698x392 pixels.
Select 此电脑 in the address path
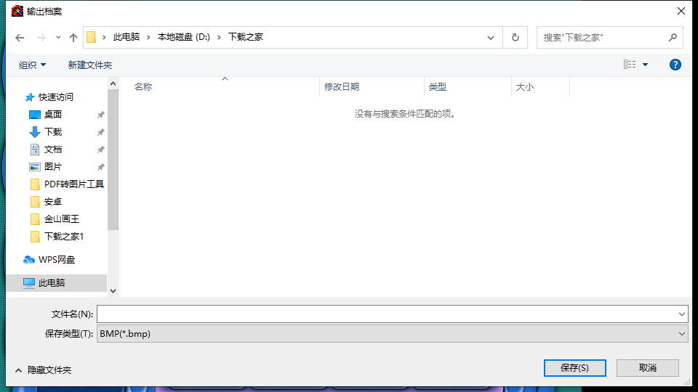[x=127, y=37]
